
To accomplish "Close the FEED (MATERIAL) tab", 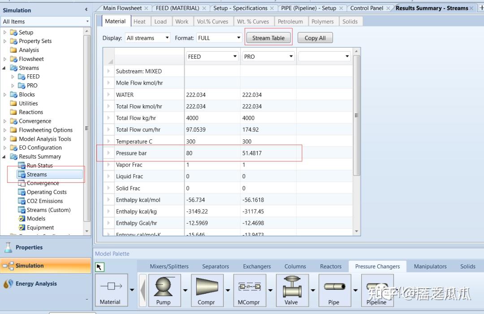I will pos(204,8).
